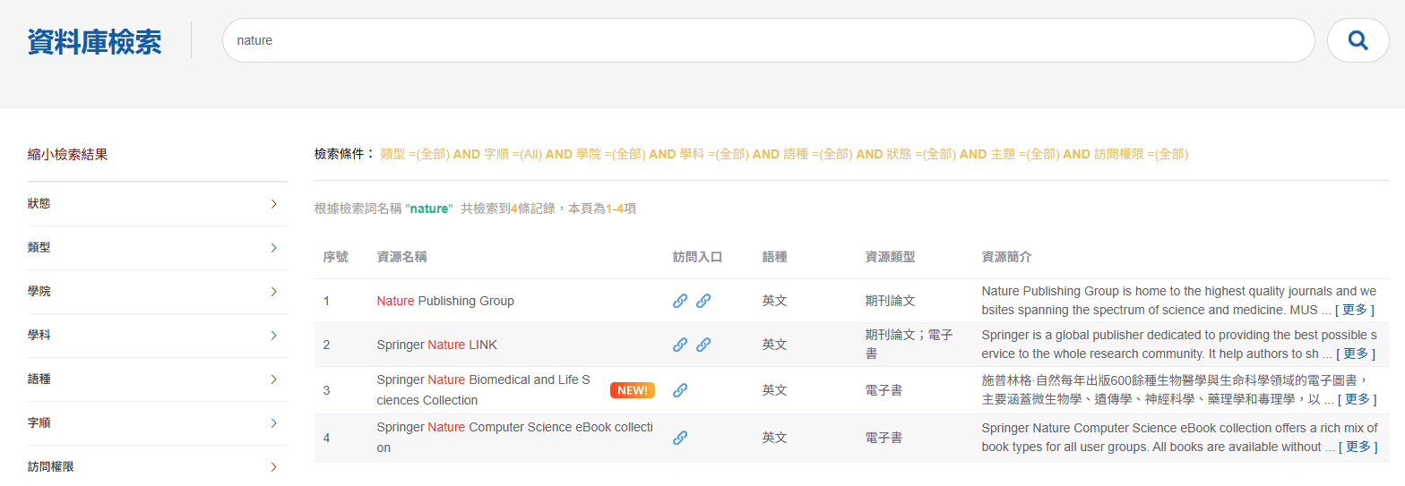The height and width of the screenshot is (486, 1405).
Task: Expand the 學科 filter
Action: point(157,336)
